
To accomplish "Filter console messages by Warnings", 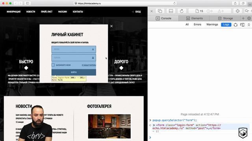I will (x=212, y=24).
